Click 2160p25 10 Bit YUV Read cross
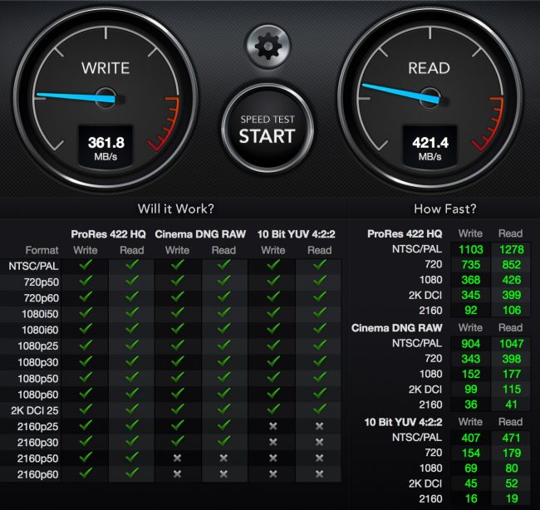Image resolution: width=540 pixels, height=510 pixels. coord(320,426)
